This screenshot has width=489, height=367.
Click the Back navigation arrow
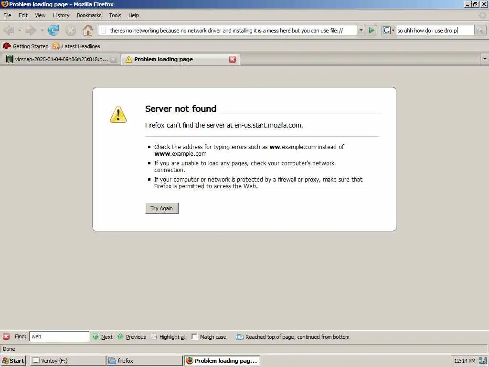click(9, 30)
